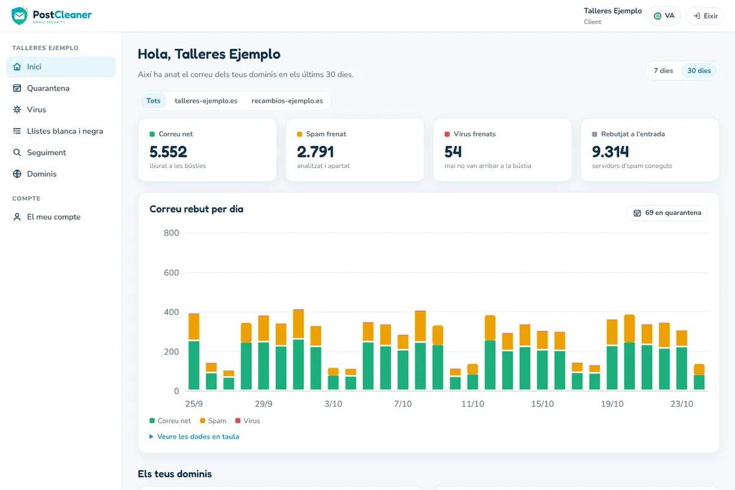Select the Tots domain tab
The width and height of the screenshot is (735, 490).
pos(154,100)
